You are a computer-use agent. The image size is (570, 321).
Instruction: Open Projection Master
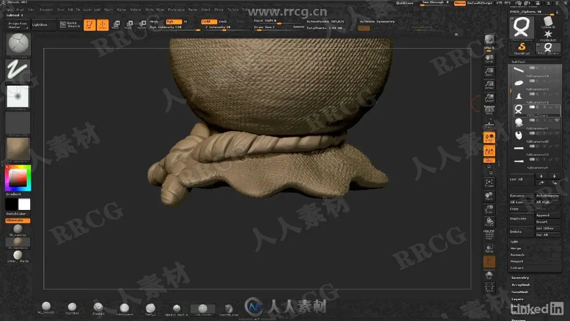[x=18, y=25]
